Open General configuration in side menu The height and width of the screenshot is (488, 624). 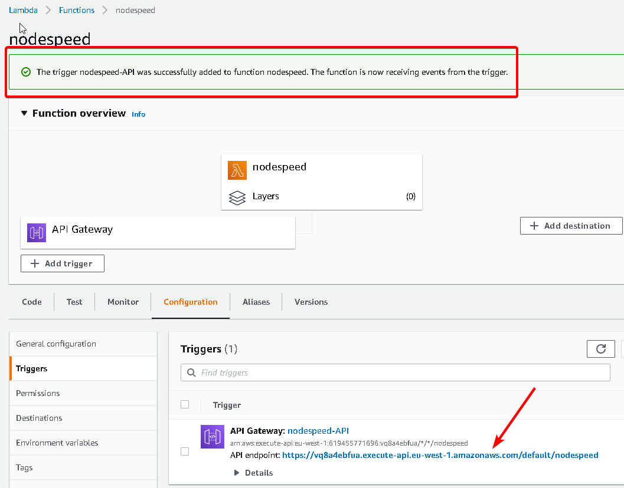pyautogui.click(x=83, y=344)
